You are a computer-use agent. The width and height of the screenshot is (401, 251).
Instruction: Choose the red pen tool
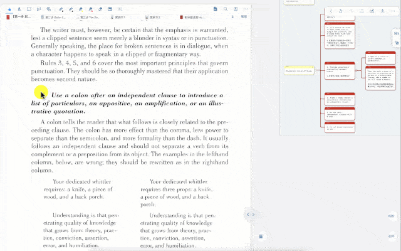(90, 9)
